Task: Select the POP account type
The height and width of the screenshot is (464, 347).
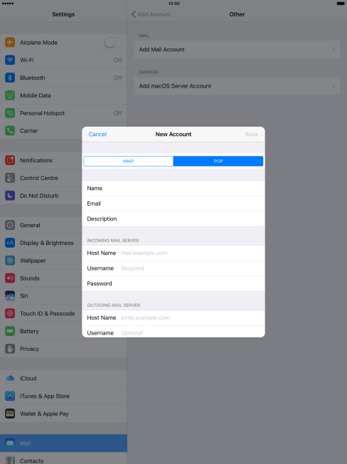Action: point(218,162)
